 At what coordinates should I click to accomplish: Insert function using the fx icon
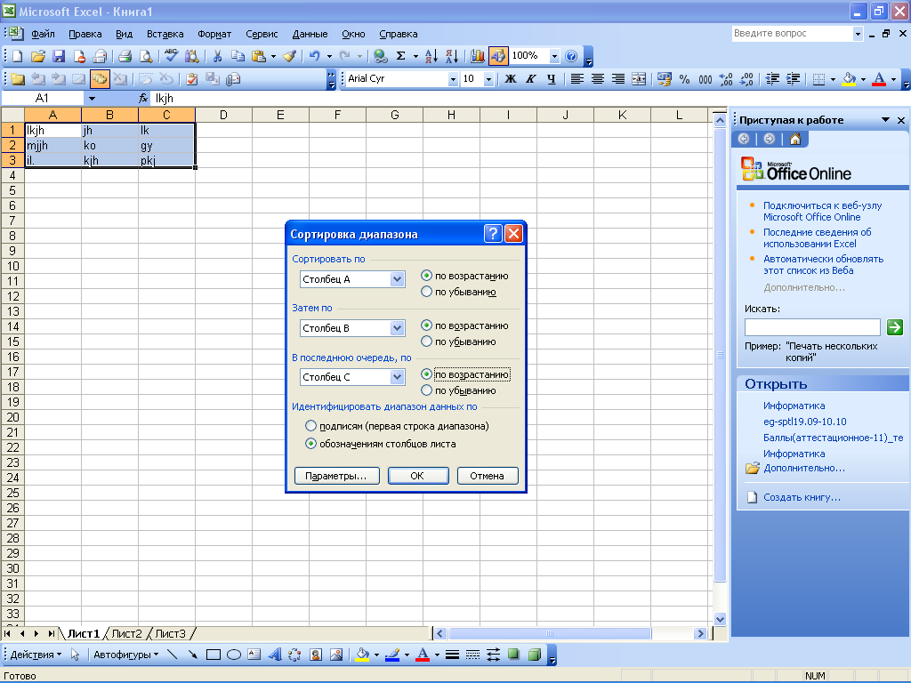coord(143,98)
